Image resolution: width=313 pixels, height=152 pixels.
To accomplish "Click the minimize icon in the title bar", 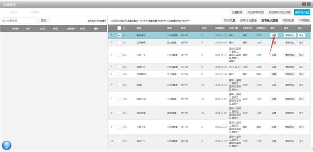I will point(304,4).
